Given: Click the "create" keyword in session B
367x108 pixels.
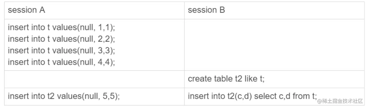Looking at the screenshot, I should pos(200,79).
